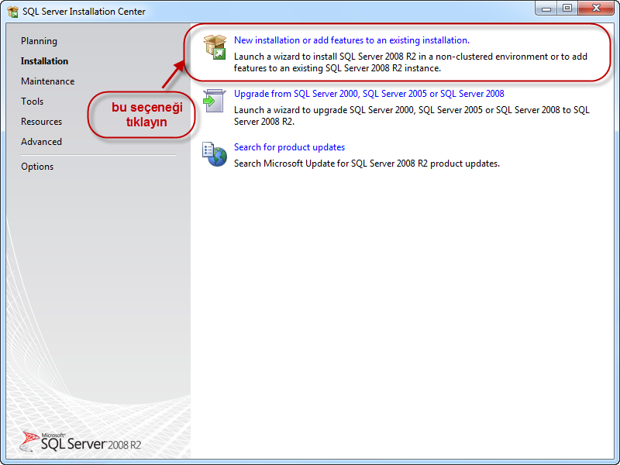This screenshot has width=620, height=465.
Task: Open Upgrade from SQL Server 2000 link
Action: pos(369,94)
